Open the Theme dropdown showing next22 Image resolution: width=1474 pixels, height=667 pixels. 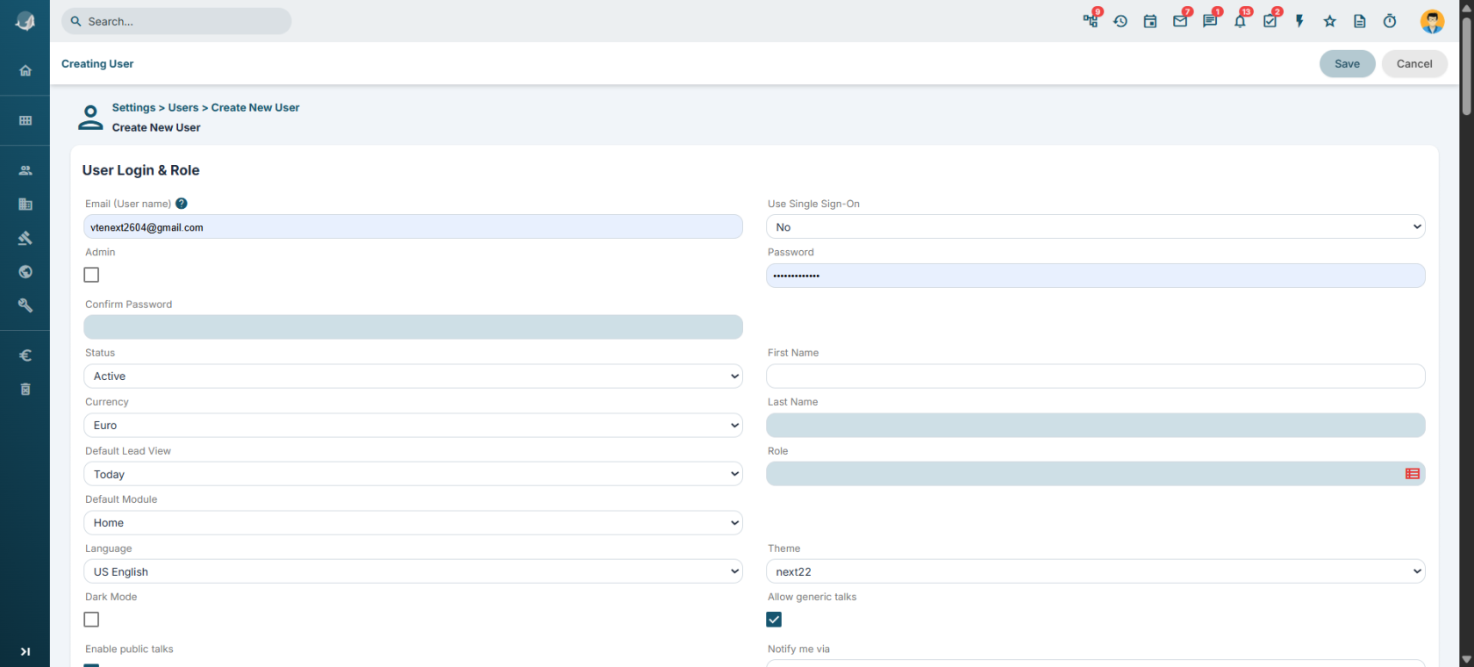[x=1095, y=571]
